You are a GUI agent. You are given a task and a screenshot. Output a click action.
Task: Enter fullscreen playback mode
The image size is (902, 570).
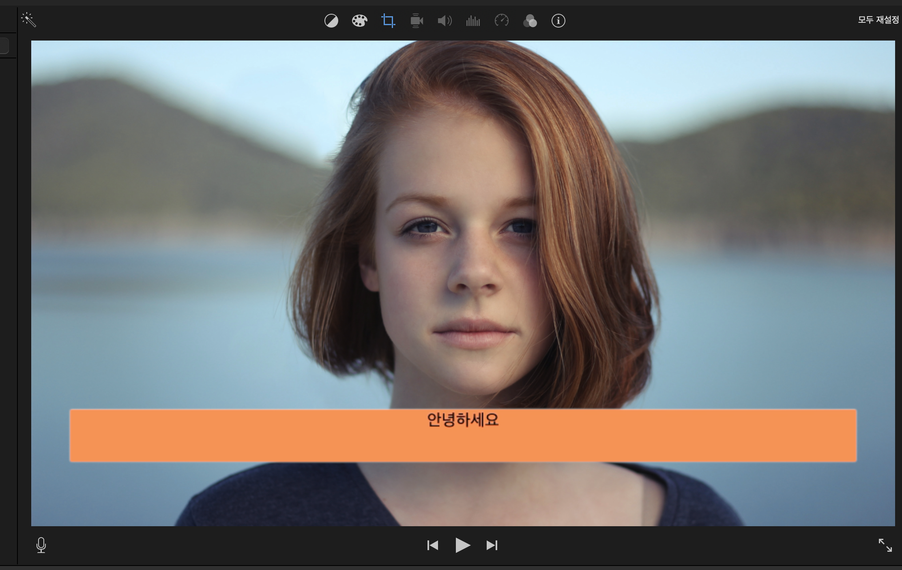click(885, 545)
